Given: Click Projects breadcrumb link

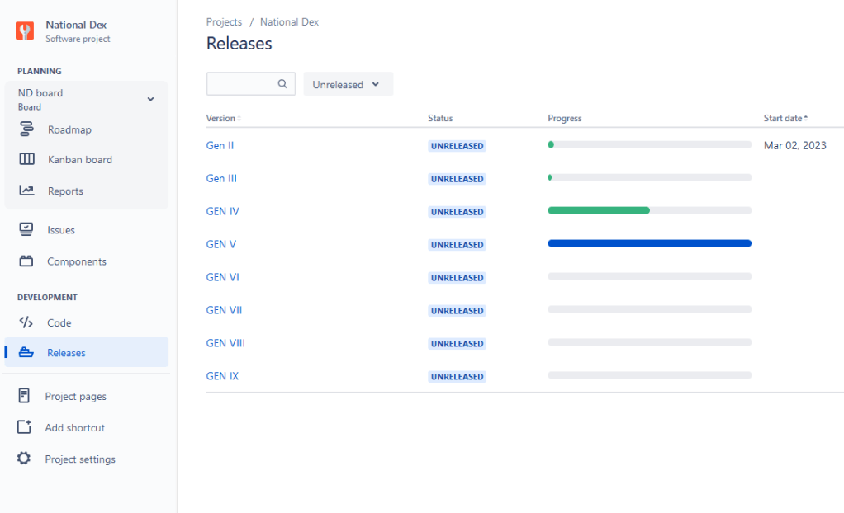Looking at the screenshot, I should pos(224,22).
